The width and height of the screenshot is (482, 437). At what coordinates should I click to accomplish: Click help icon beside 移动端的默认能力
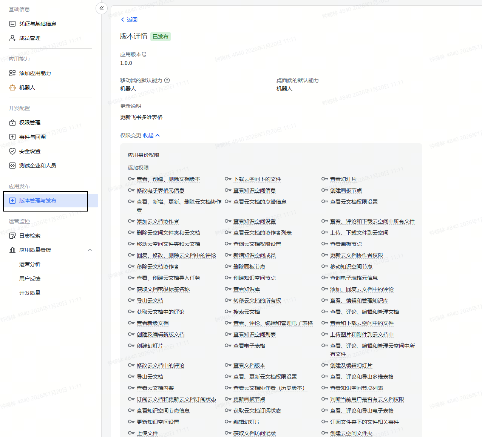coord(167,80)
